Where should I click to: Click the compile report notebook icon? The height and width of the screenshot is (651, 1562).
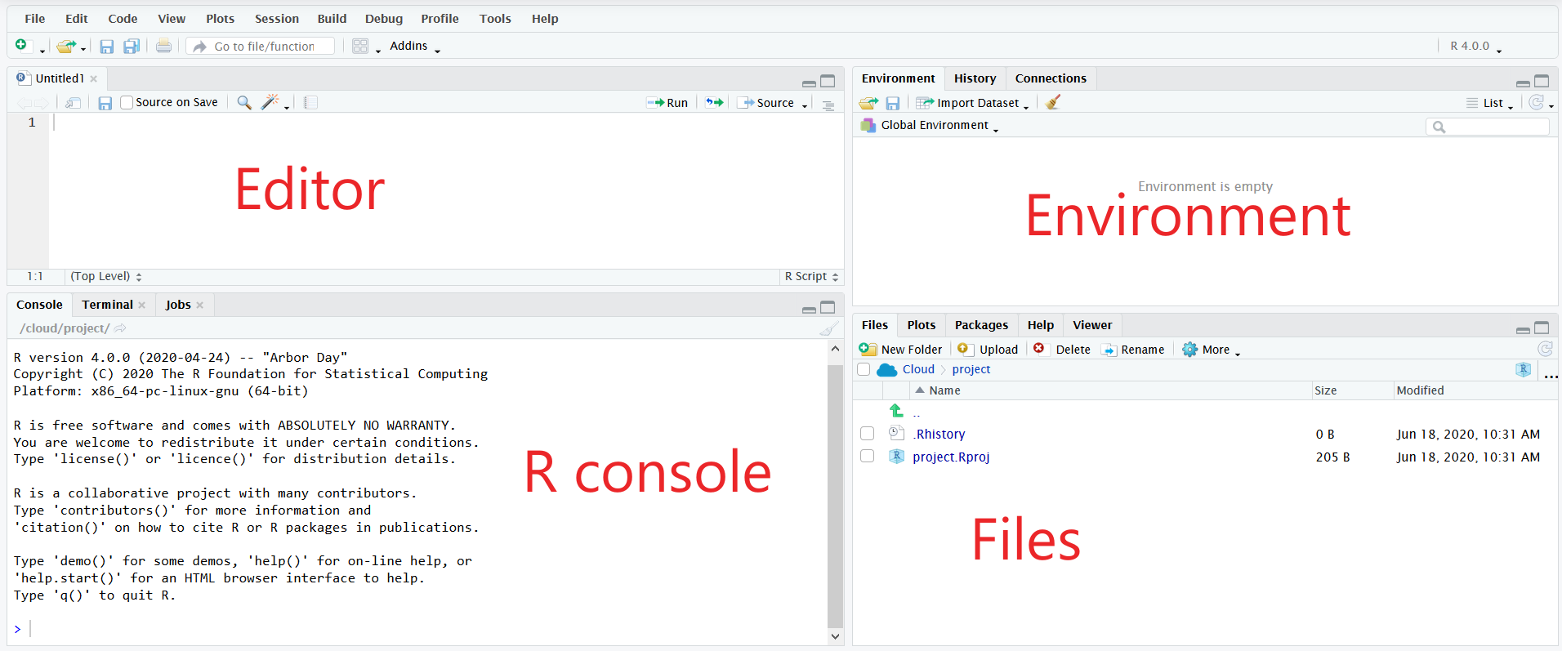tap(310, 102)
